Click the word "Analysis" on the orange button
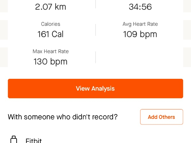 pos(103,89)
